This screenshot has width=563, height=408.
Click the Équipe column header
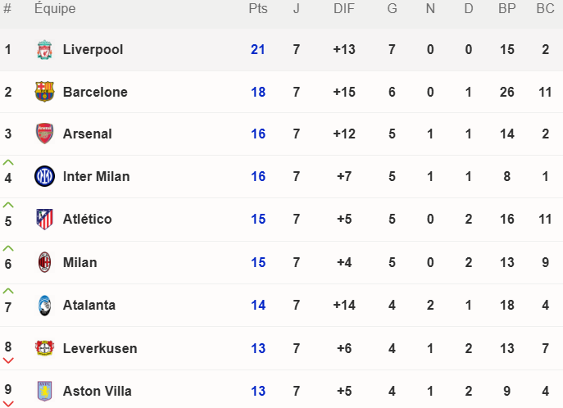[x=55, y=8]
